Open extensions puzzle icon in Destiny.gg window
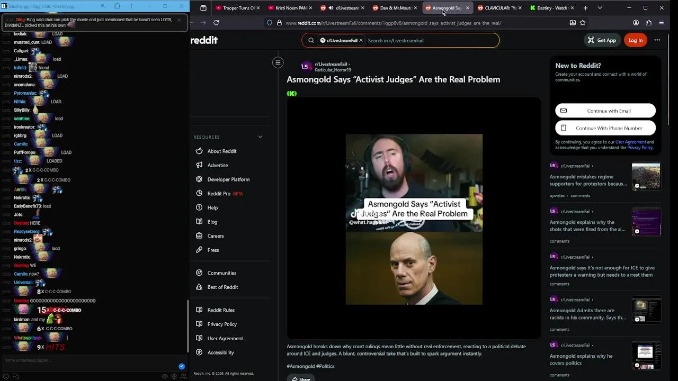The width and height of the screenshot is (678, 381). coord(117,6)
